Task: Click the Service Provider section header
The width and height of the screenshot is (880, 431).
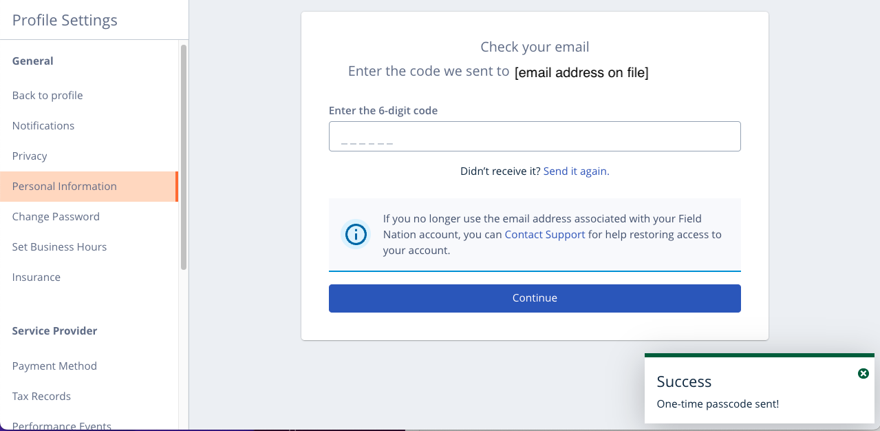Action: [x=54, y=330]
